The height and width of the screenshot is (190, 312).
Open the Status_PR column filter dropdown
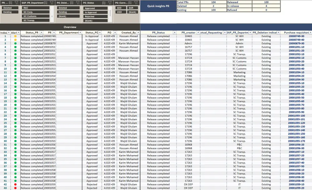tap(41, 32)
